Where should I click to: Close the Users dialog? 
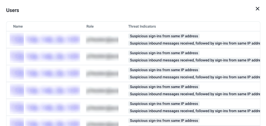(x=257, y=9)
